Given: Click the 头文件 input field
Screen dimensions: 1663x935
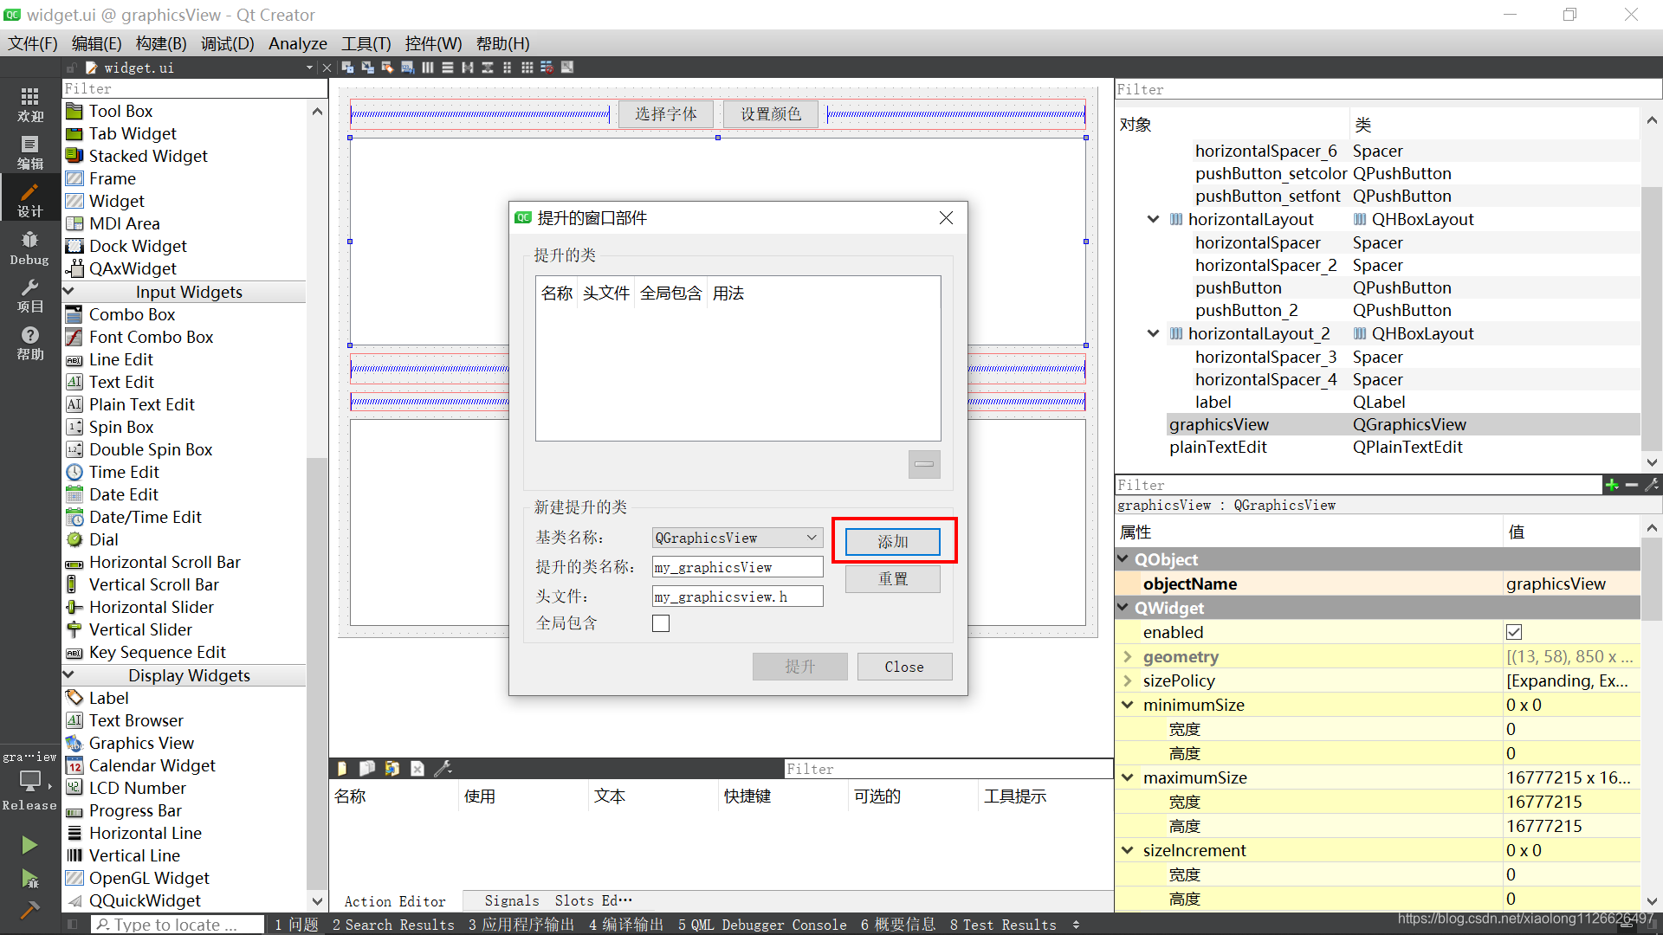Looking at the screenshot, I should coord(737,596).
